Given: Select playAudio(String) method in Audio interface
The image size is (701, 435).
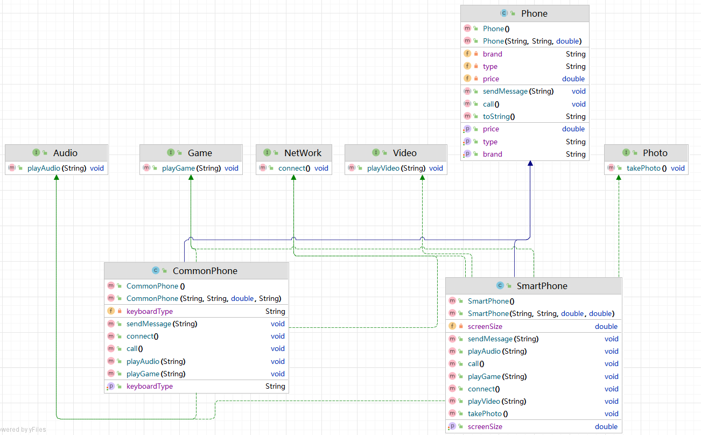Looking at the screenshot, I should tap(57, 168).
